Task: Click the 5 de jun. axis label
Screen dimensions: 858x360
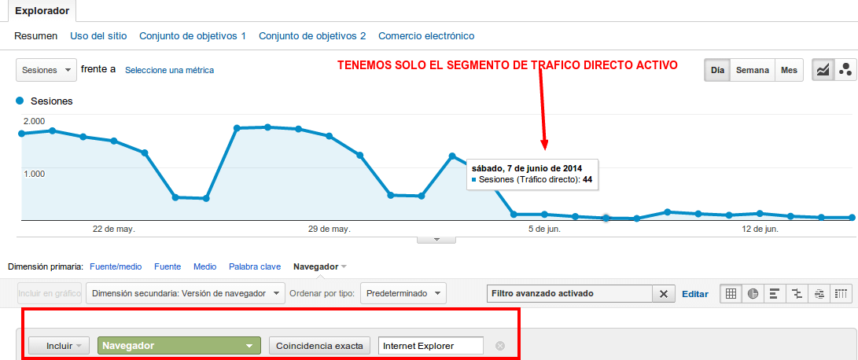Action: (x=544, y=230)
